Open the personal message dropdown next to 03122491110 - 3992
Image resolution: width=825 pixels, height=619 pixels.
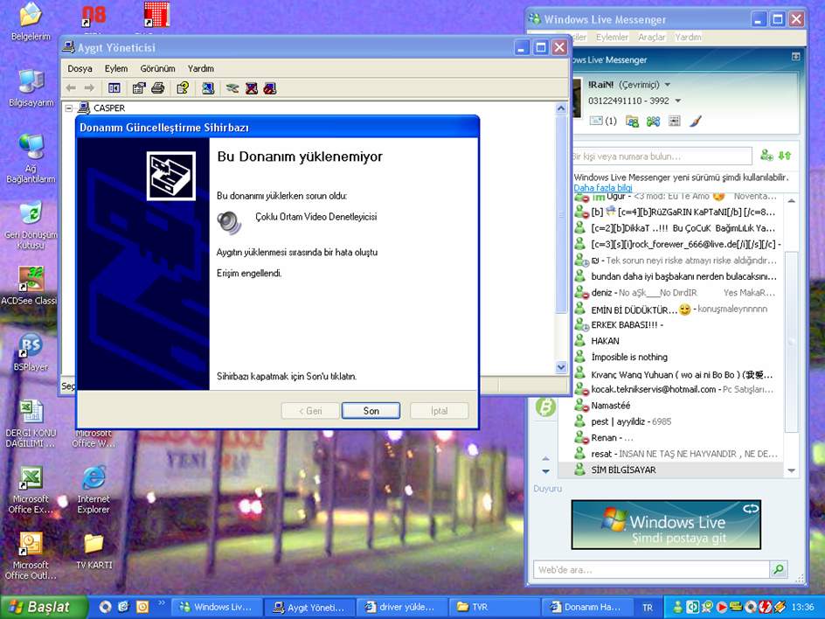coord(677,101)
